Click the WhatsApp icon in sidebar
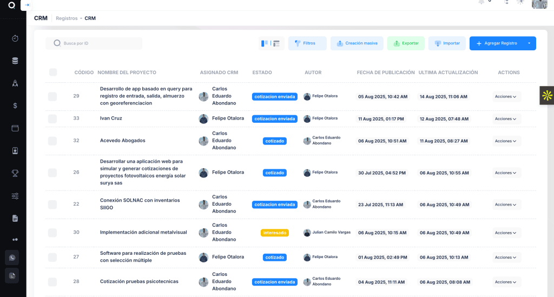This screenshot has width=554, height=297. (x=12, y=258)
